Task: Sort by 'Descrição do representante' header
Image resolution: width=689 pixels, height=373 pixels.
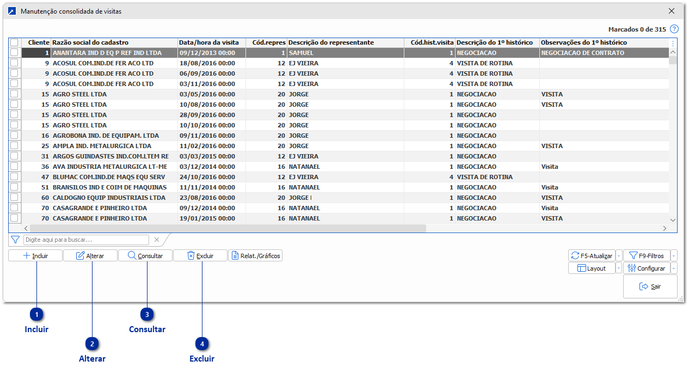Action: tap(346, 42)
